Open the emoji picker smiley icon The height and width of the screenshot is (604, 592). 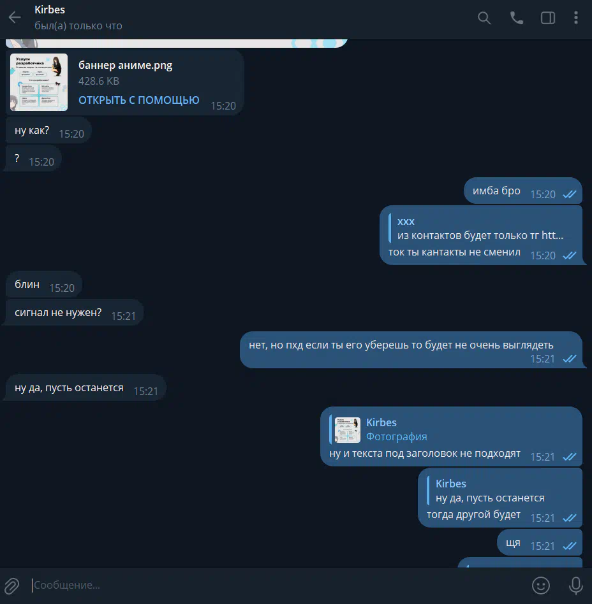pyautogui.click(x=541, y=586)
